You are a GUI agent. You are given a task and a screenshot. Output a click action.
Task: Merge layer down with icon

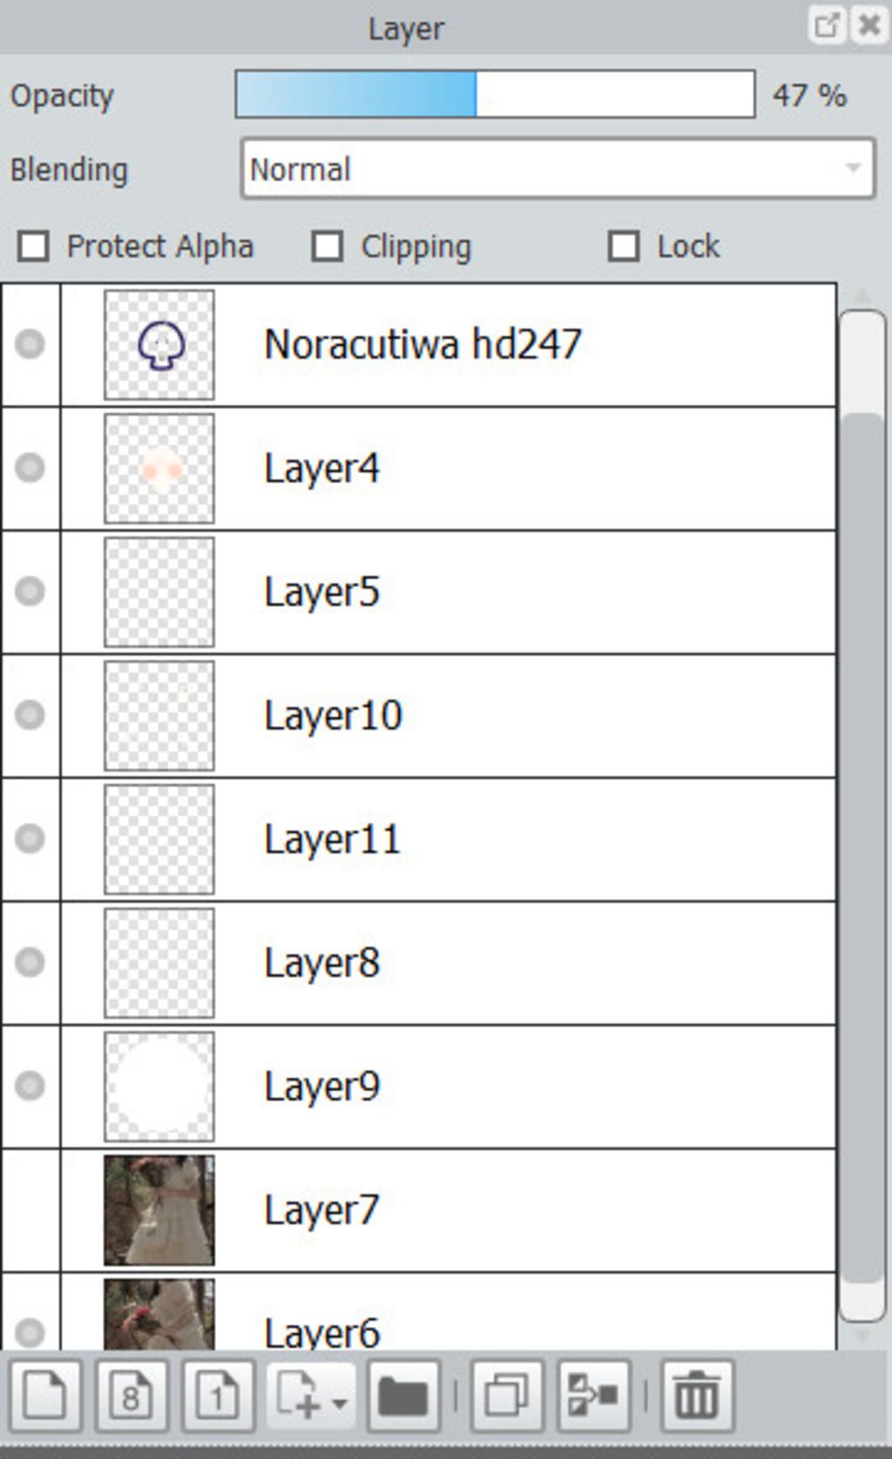click(593, 1395)
